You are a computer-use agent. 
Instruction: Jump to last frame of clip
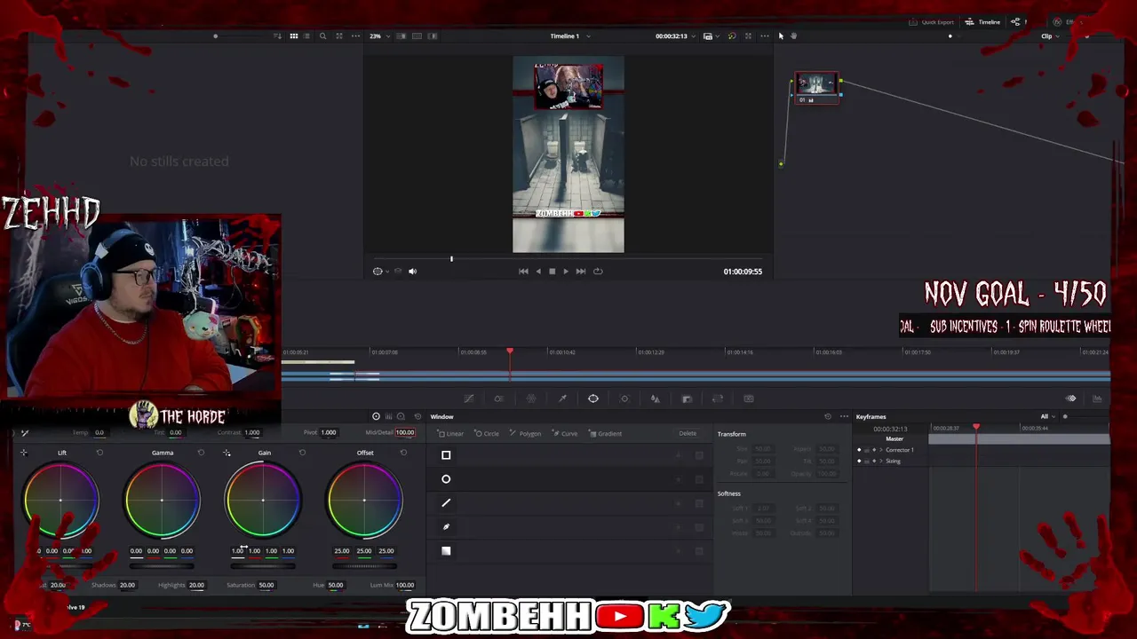click(580, 272)
